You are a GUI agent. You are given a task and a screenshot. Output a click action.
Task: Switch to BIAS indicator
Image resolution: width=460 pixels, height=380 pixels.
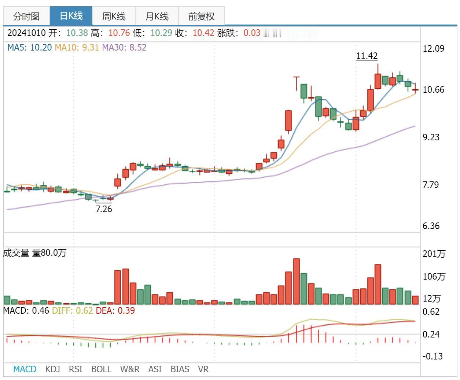click(180, 369)
